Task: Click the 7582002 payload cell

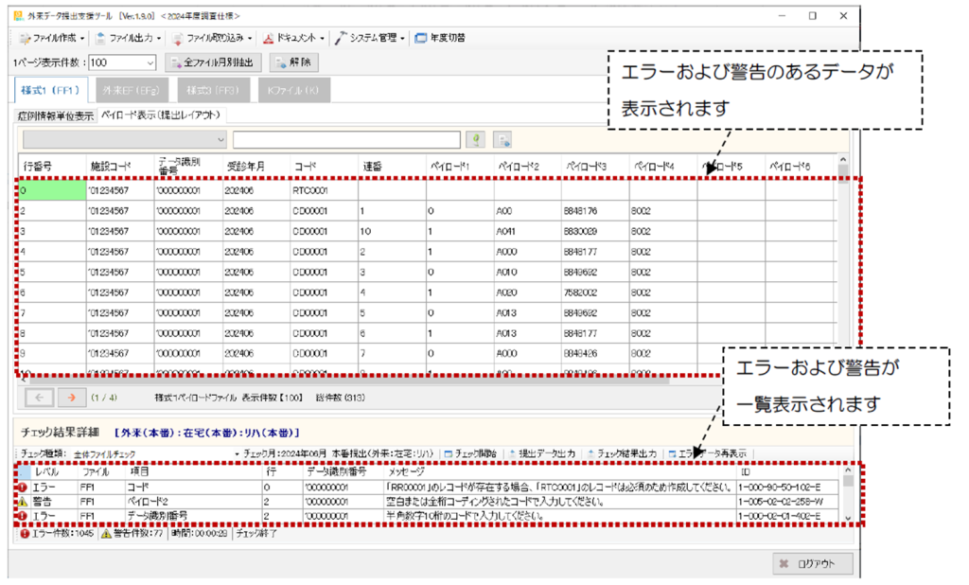Action: (x=595, y=292)
